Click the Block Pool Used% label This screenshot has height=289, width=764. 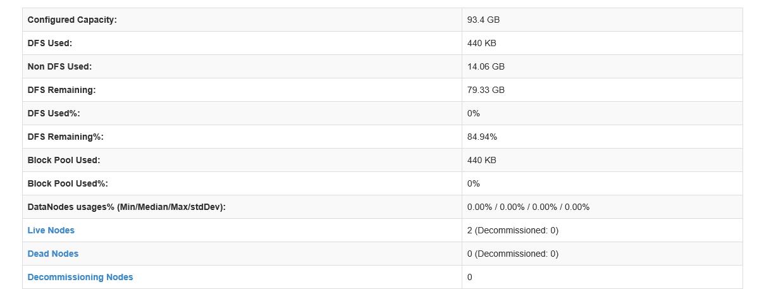pyautogui.click(x=68, y=183)
